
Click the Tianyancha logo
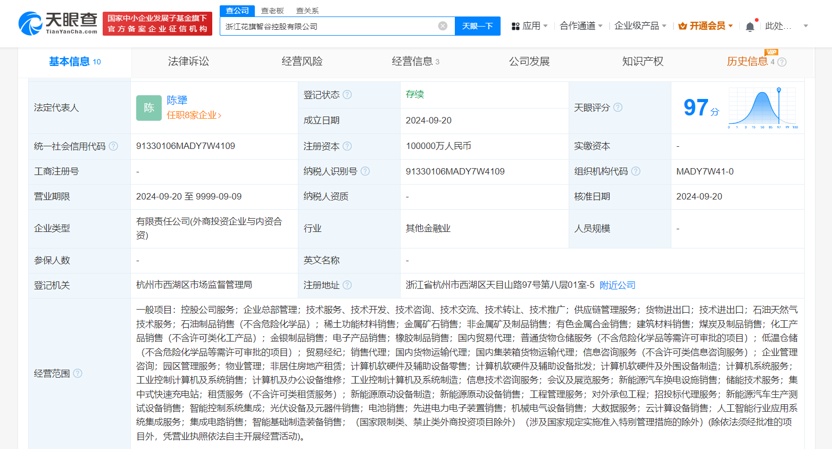[58, 23]
